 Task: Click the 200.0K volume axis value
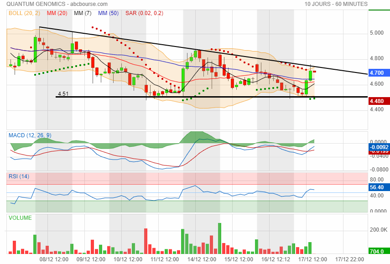click(x=379, y=230)
